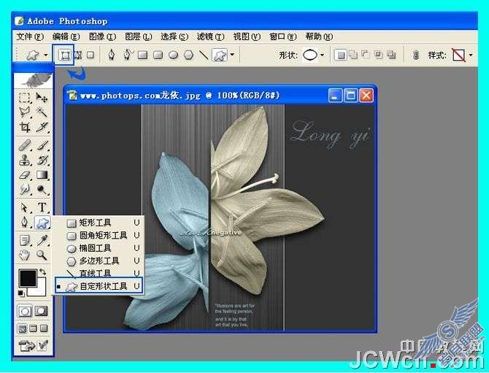This screenshot has height=373, width=489.
Task: Select the Move tool
Action: click(42, 97)
